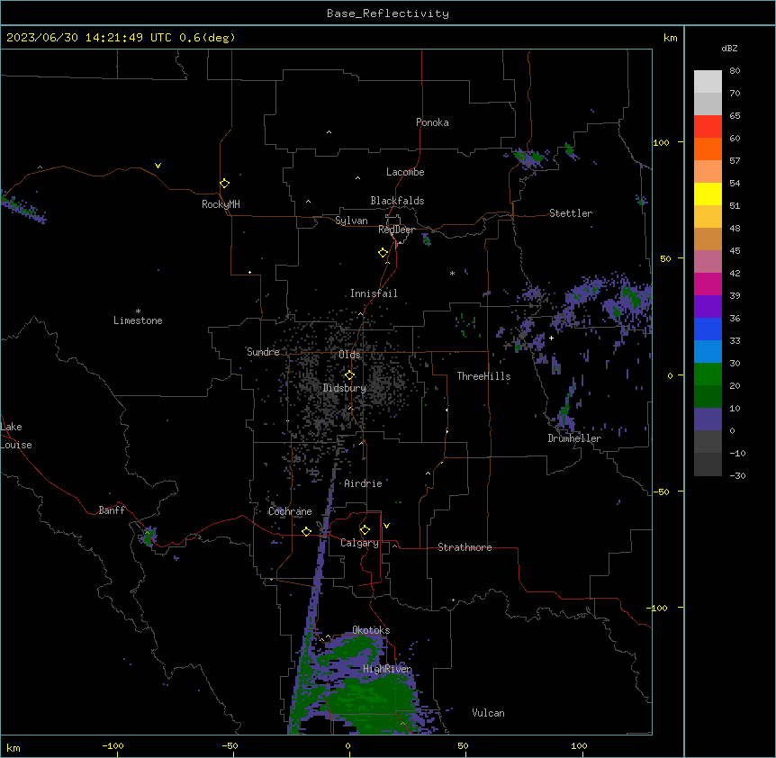Screen dimensions: 776x758
Task: Select the -100 tick on bottom horizontal axis
Action: click(x=113, y=746)
